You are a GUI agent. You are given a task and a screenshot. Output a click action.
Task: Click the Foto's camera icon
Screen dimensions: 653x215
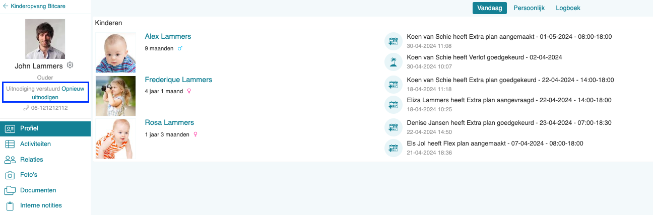pos(10,175)
